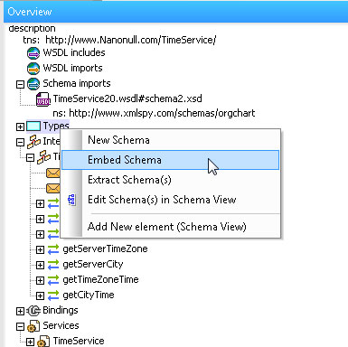The width and height of the screenshot is (348, 347).
Task: Select the WSDL imports label
Action: tap(72, 68)
